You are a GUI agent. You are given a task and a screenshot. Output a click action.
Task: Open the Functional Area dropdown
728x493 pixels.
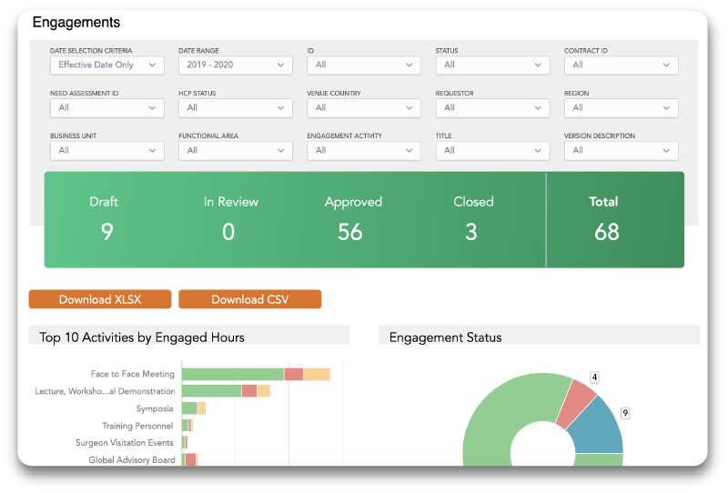pyautogui.click(x=236, y=151)
